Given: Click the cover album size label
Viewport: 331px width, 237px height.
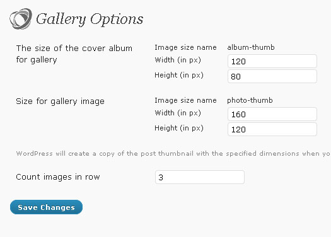Looking at the screenshot, I should click(x=74, y=54).
